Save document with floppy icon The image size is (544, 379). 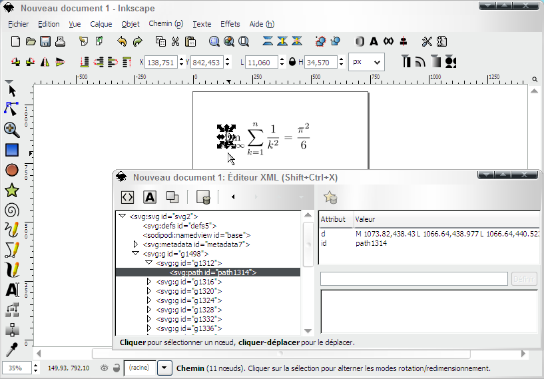pos(45,42)
